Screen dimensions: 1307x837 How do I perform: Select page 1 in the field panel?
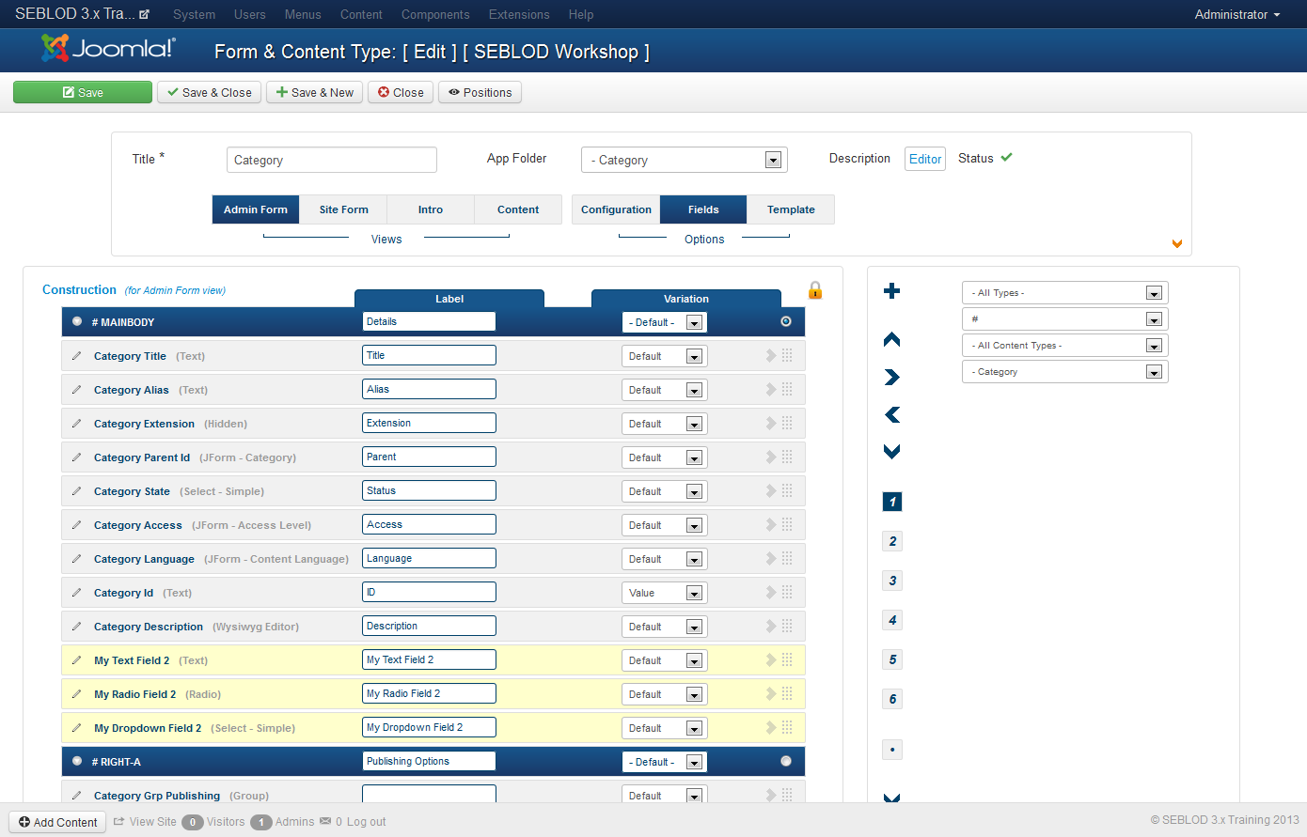pos(892,502)
